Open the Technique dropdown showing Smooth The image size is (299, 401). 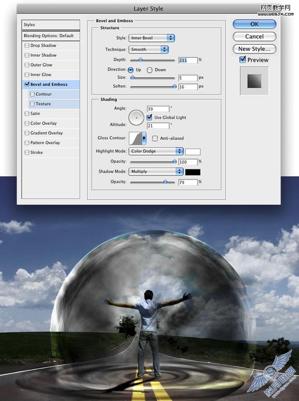pyautogui.click(x=149, y=49)
